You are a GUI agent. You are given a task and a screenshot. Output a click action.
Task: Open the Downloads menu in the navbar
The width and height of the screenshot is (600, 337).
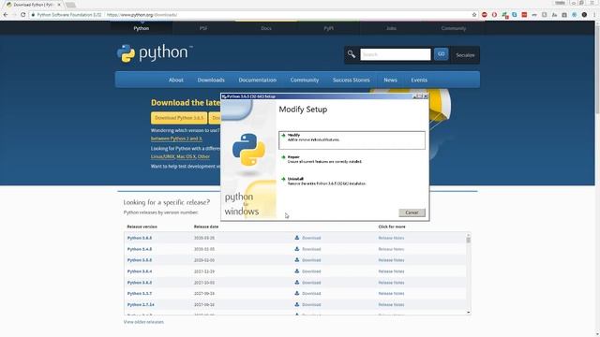(x=211, y=80)
